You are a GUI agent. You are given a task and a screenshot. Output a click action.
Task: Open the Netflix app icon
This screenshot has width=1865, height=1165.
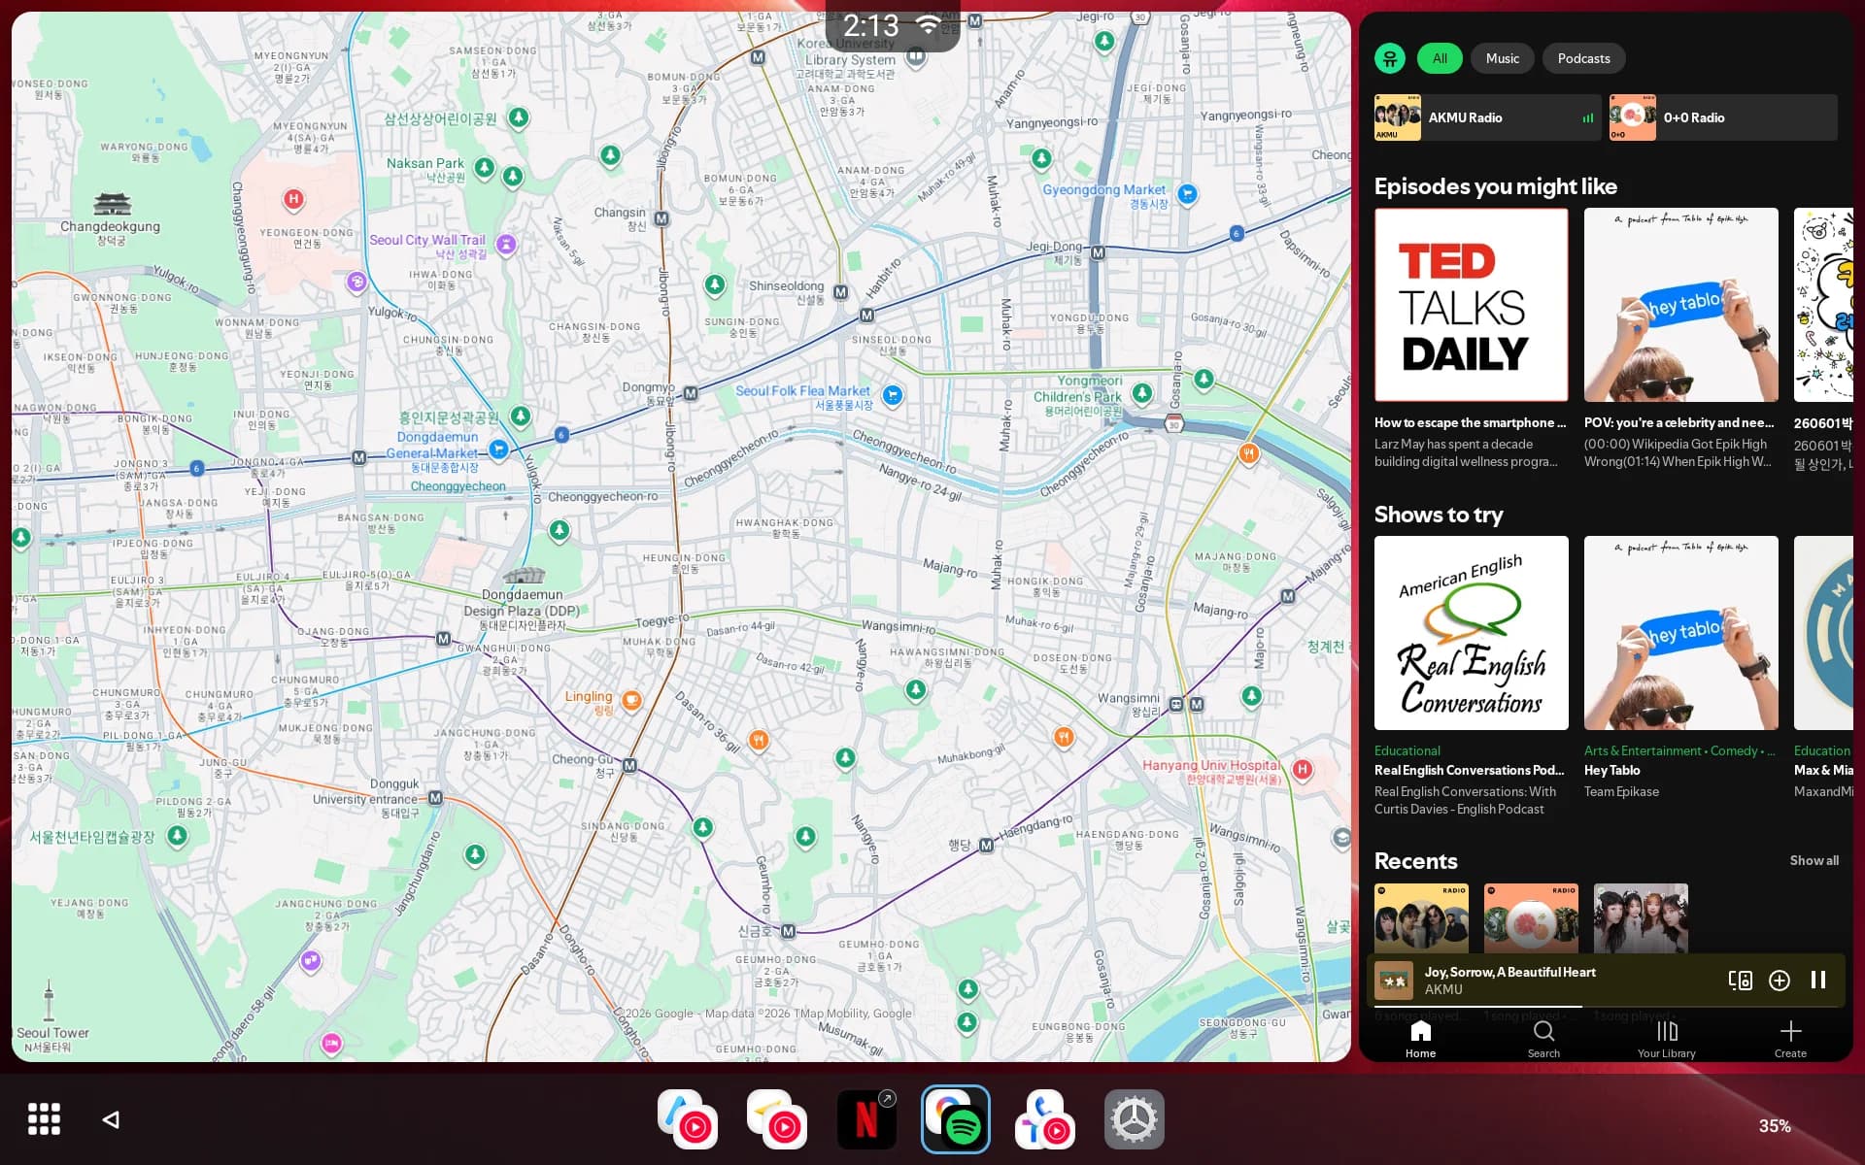[x=866, y=1119]
